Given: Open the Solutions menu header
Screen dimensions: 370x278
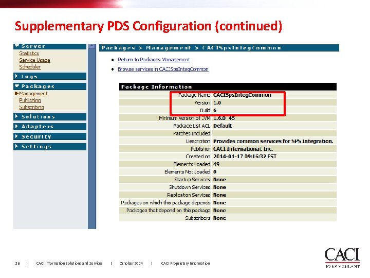Looking at the screenshot, I should click(x=50, y=116).
